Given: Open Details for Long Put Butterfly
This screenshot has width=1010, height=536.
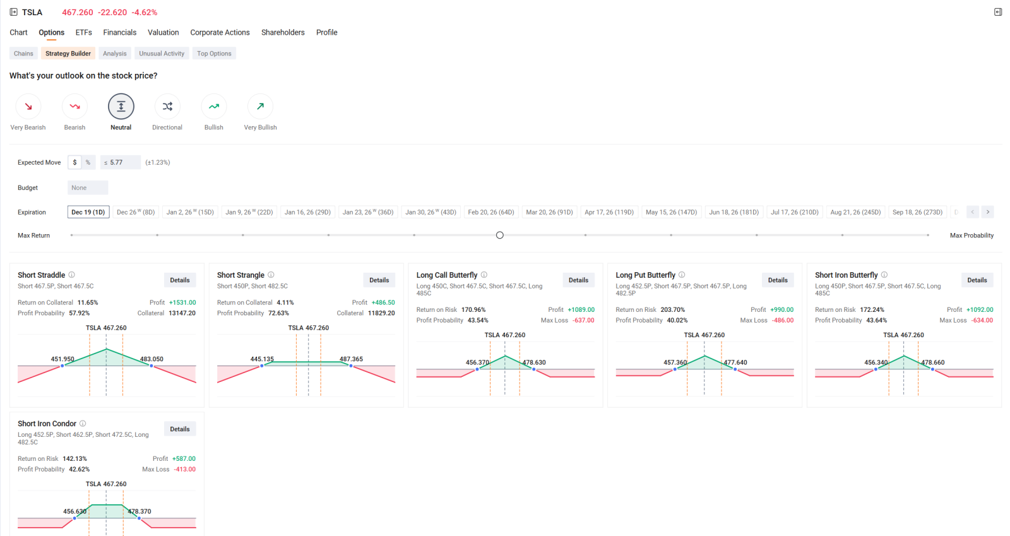Looking at the screenshot, I should (x=778, y=280).
